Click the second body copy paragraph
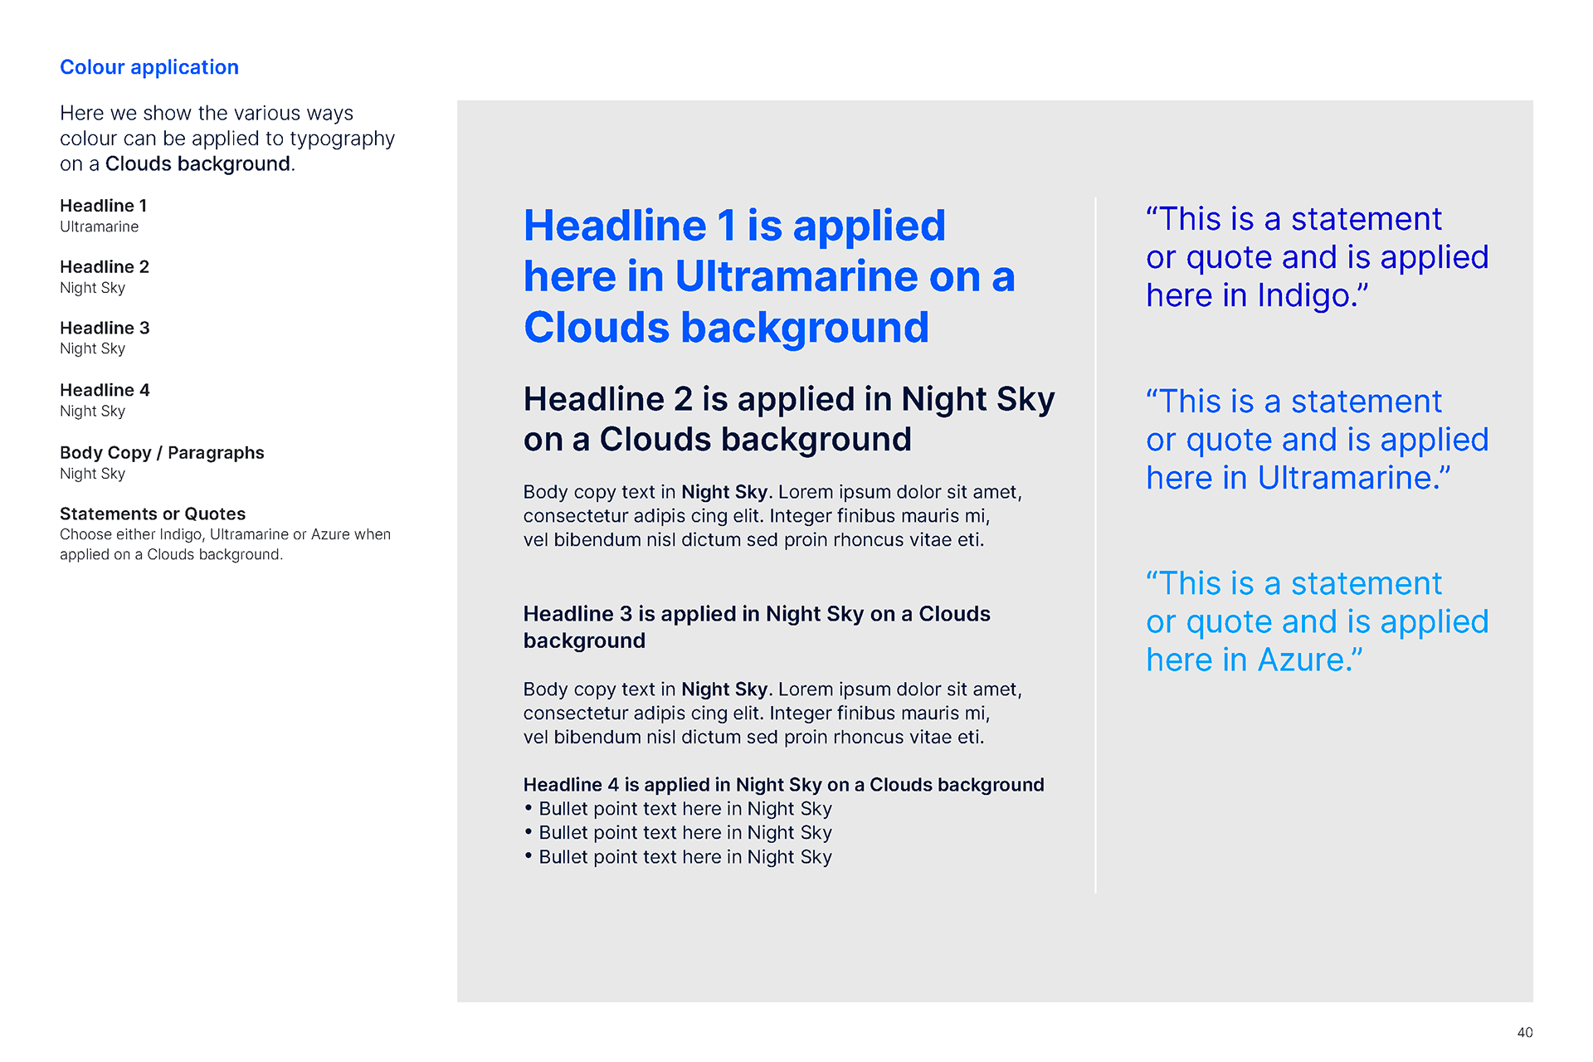 click(x=772, y=714)
